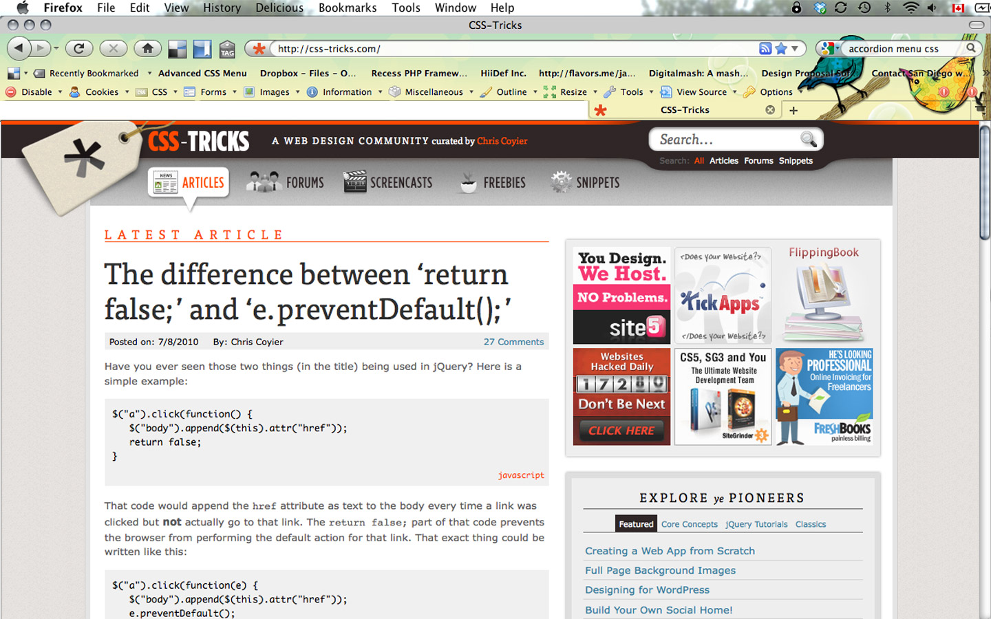This screenshot has width=991, height=619.
Task: Limit site search to Snippets
Action: click(x=796, y=161)
